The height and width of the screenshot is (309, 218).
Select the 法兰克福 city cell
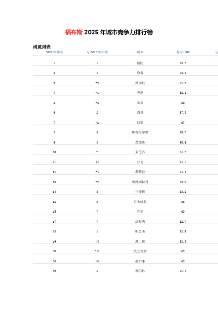click(140, 251)
